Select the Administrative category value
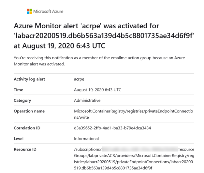This screenshot has height=173, width=204. [x=87, y=100]
